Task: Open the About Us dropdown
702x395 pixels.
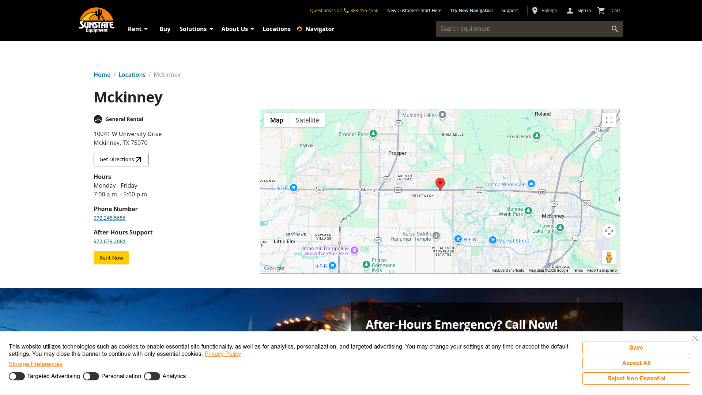Action: [237, 29]
